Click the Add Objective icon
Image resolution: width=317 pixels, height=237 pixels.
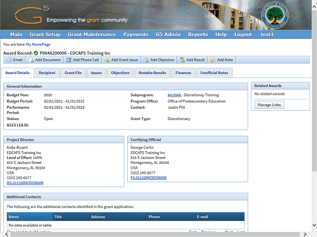pos(146,60)
